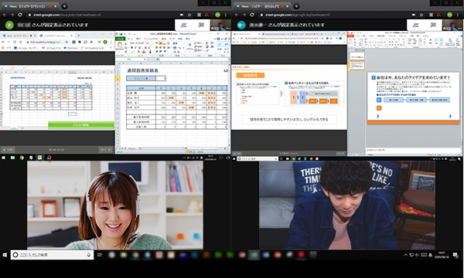Expand hidden system tray icons chevron

(405, 255)
